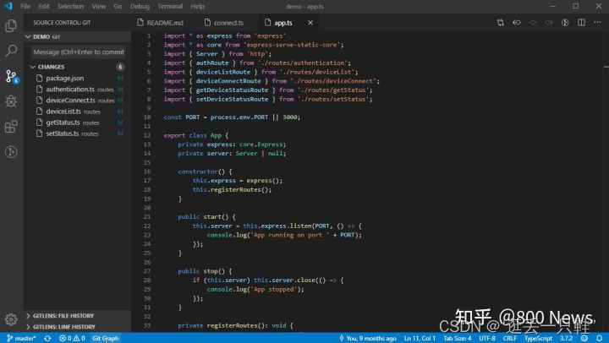609x343 pixels.
Task: Open the notifications bell
Action: point(600,338)
